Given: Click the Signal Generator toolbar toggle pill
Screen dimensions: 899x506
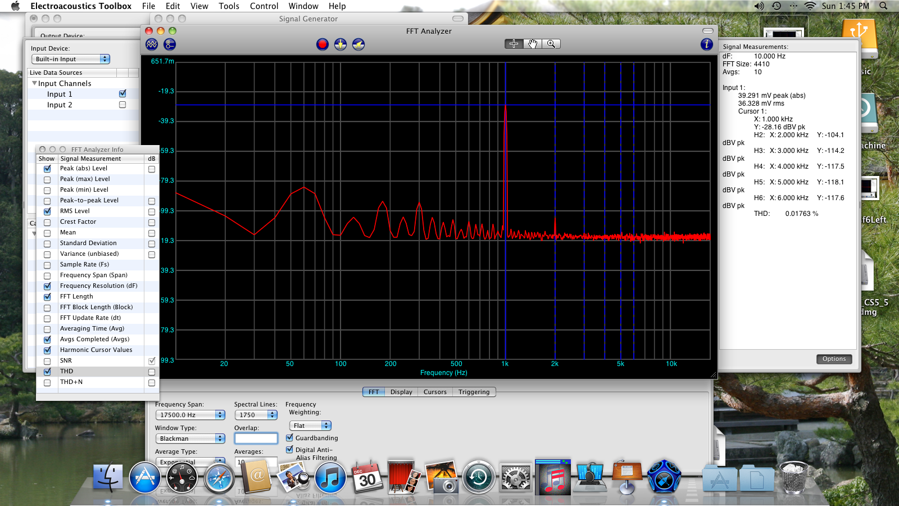Looking at the screenshot, I should (458, 19).
